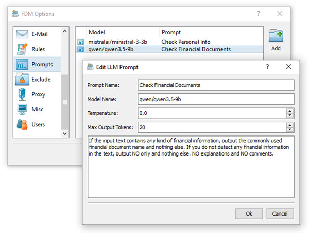Open the Rules section icon
309x233 pixels.
pyautogui.click(x=22, y=49)
